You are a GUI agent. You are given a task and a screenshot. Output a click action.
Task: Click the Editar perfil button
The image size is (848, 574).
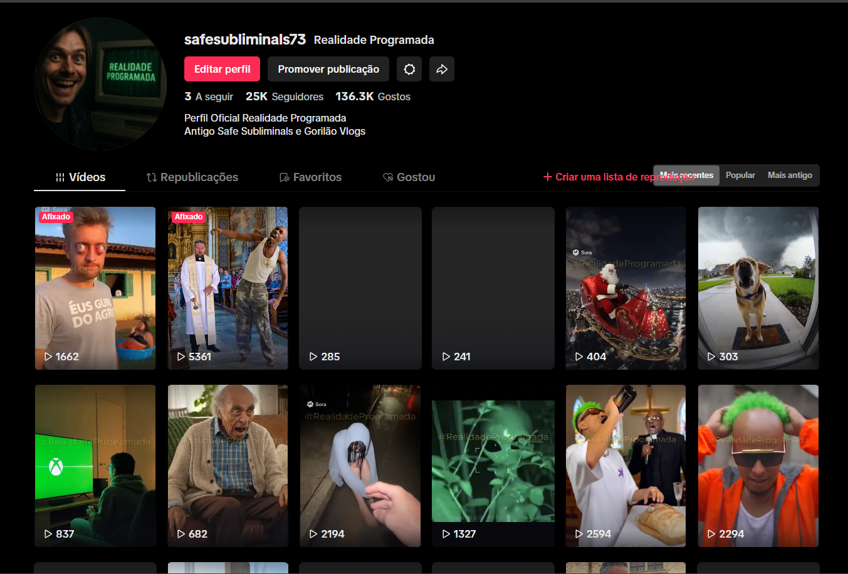point(222,69)
